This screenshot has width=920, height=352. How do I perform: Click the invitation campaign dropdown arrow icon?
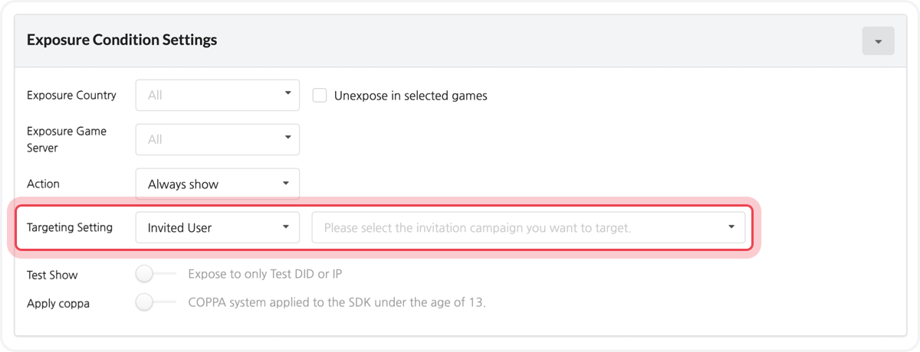click(x=731, y=227)
